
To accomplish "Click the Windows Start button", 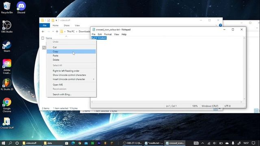I will click(3, 143).
